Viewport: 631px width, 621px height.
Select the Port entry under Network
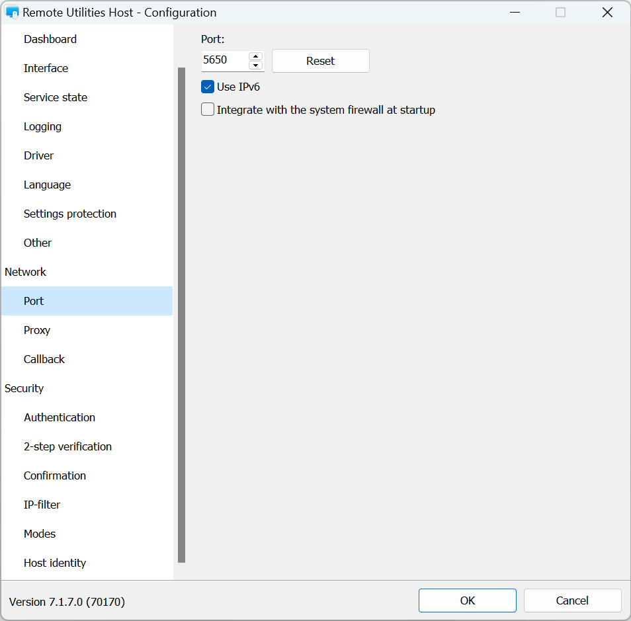(87, 301)
